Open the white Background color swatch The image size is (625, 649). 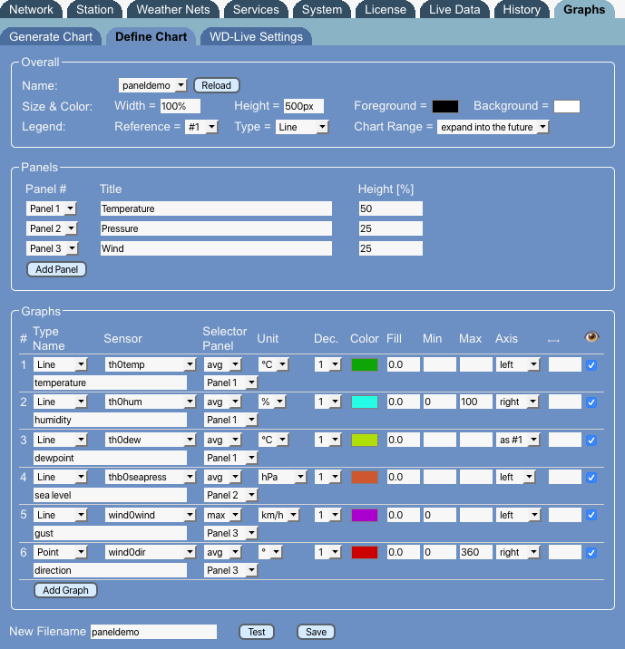[x=567, y=106]
